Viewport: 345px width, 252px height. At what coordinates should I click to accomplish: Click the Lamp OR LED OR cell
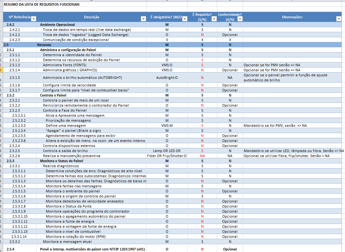pos(167,151)
